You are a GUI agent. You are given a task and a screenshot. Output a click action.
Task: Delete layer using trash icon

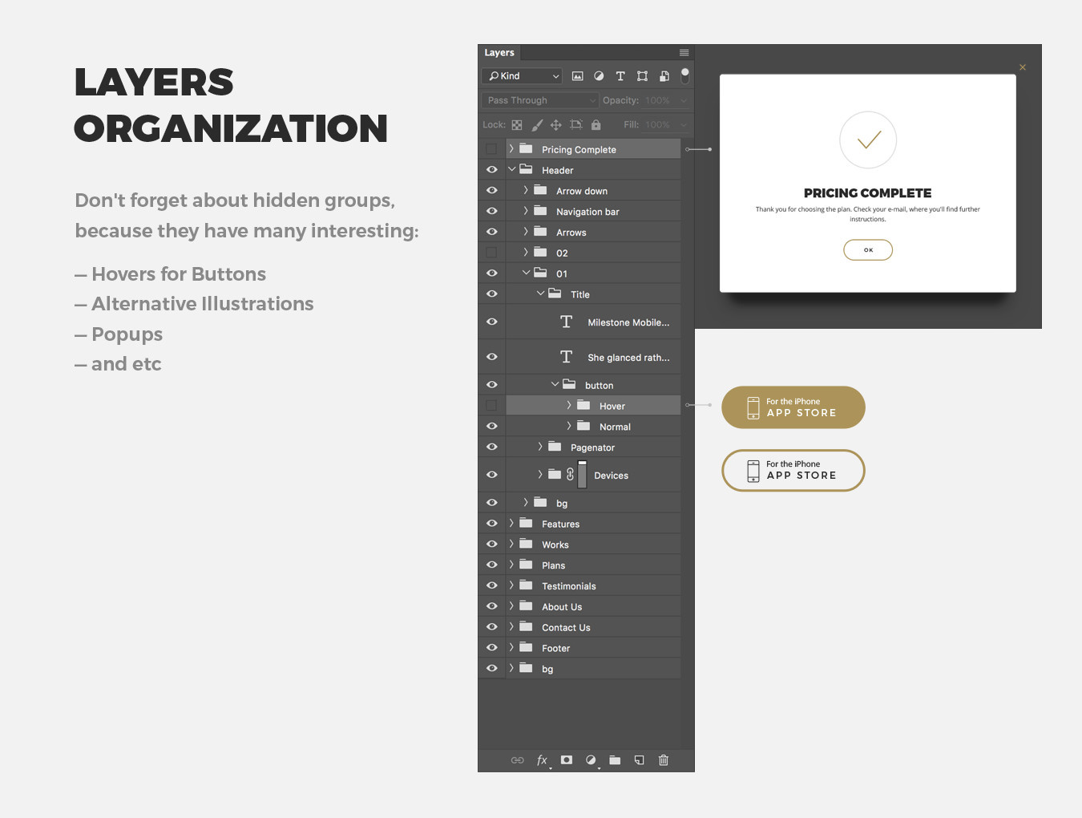coord(664,760)
